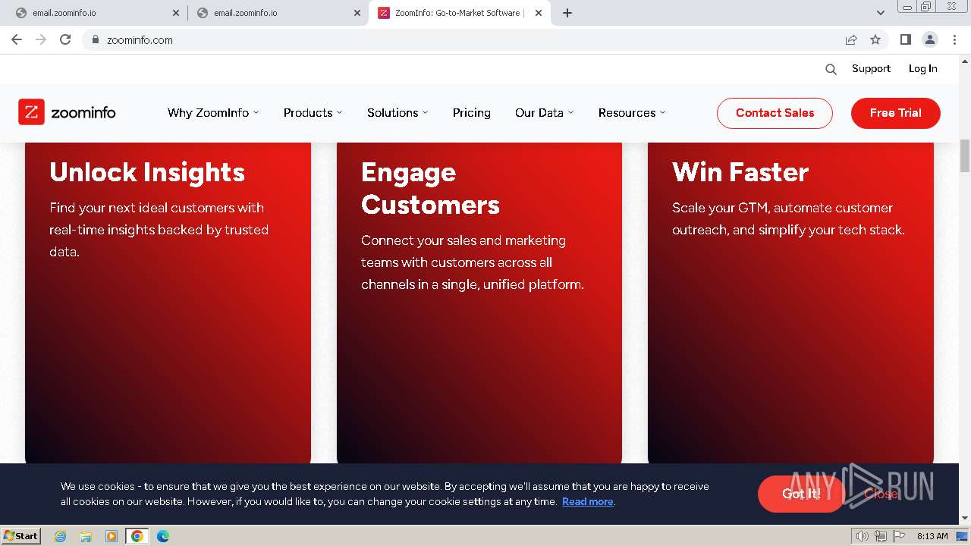Open the site search magnifier icon

pos(831,69)
